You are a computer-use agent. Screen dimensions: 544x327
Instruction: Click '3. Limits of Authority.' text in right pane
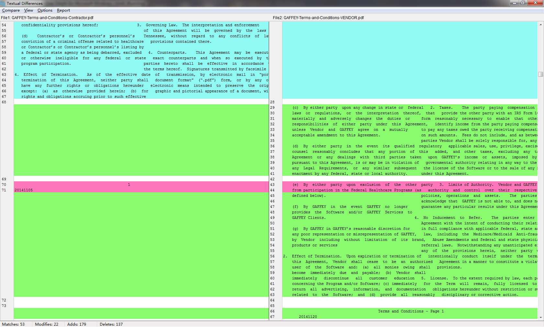(466, 185)
